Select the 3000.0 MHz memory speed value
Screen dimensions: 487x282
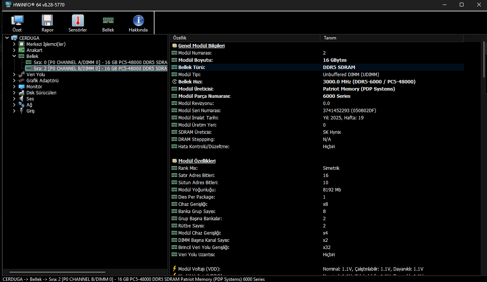tap(369, 81)
